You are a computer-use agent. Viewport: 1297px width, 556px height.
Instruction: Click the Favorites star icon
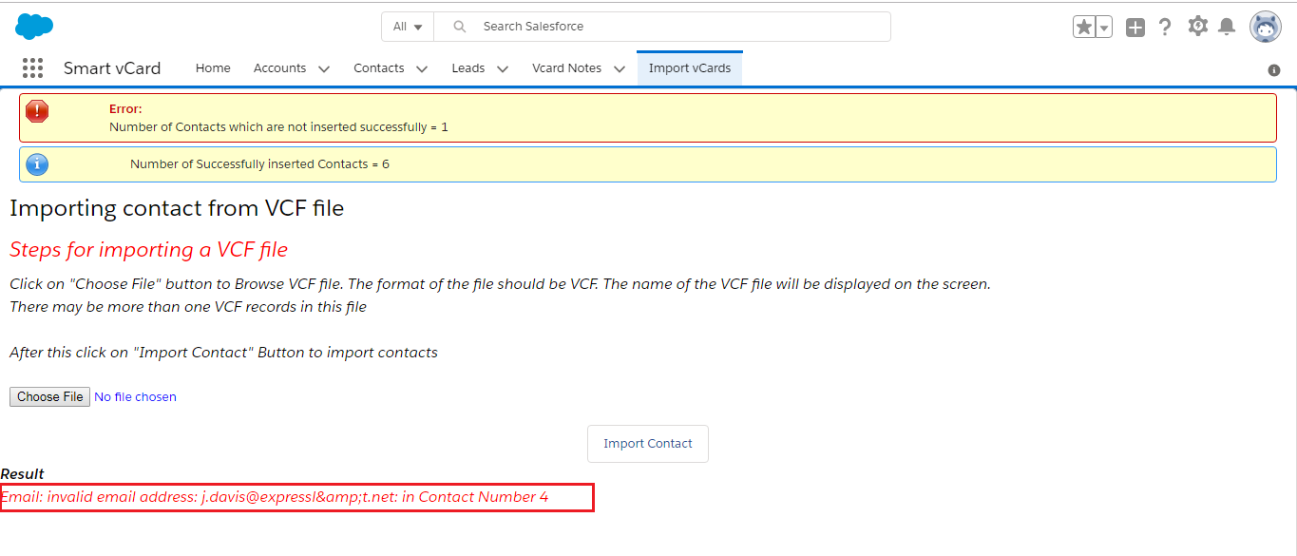[x=1084, y=27]
